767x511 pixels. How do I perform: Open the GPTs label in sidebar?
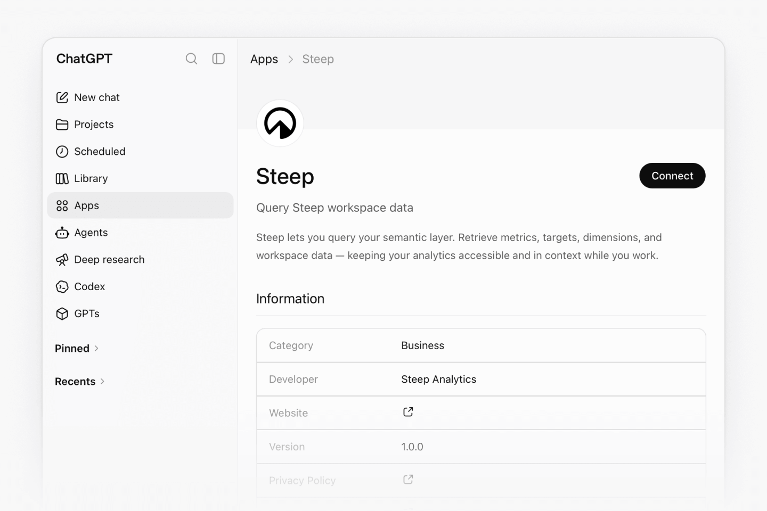click(87, 314)
